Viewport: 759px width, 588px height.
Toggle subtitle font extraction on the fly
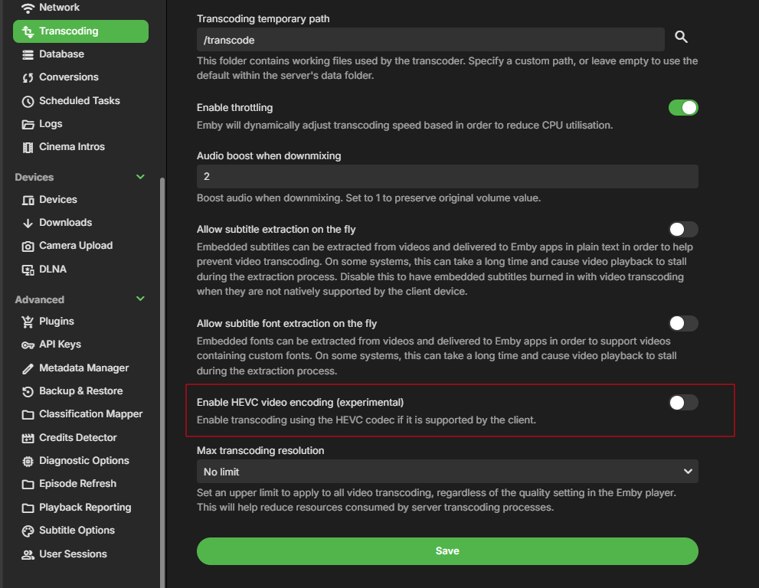(x=683, y=323)
